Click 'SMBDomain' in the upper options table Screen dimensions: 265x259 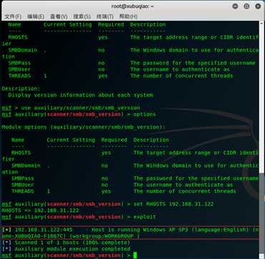pos(23,50)
